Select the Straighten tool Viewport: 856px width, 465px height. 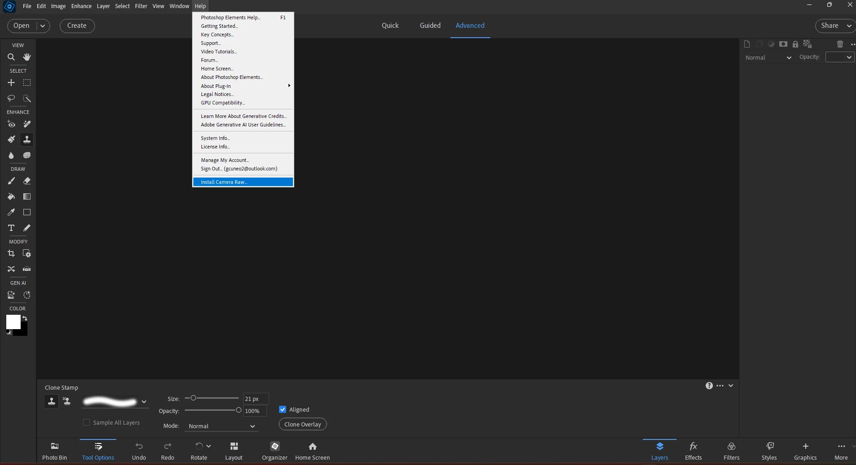pyautogui.click(x=27, y=269)
